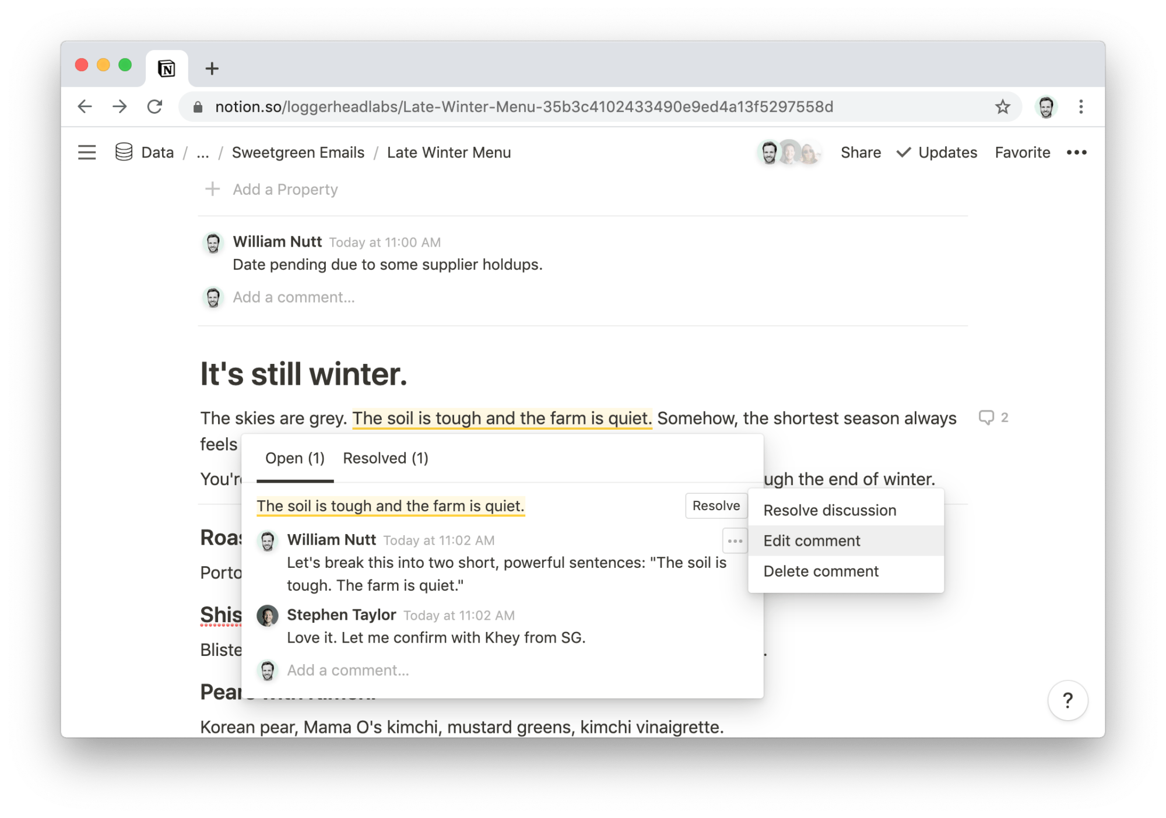Image resolution: width=1166 pixels, height=818 pixels.
Task: Open Chrome three-dot menu
Action: [1081, 107]
